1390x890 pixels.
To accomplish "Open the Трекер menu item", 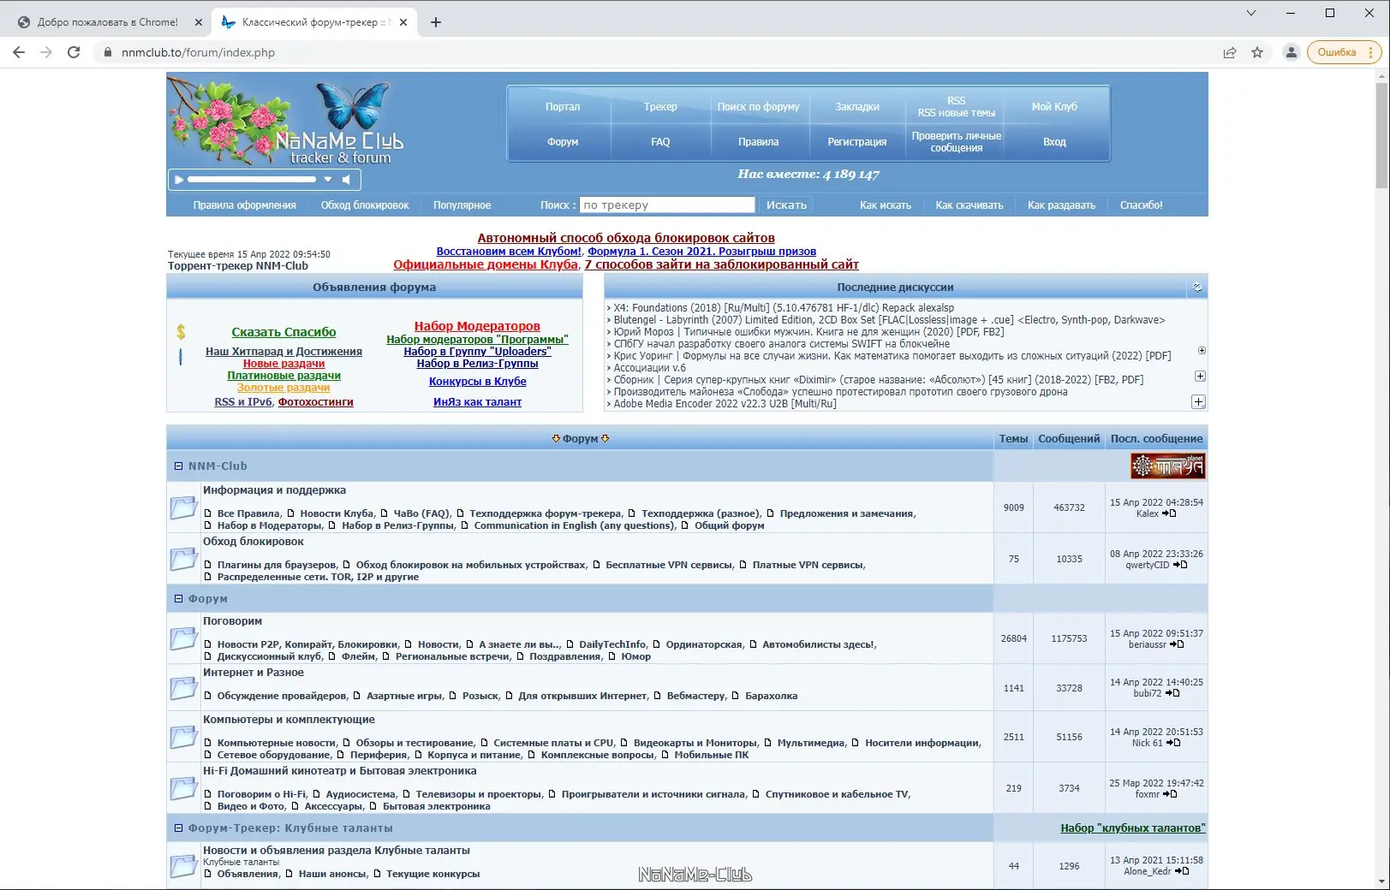I will point(660,107).
